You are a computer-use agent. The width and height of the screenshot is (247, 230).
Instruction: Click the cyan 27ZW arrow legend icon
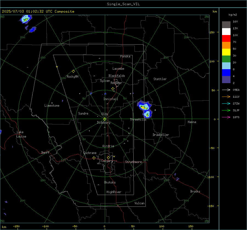pyautogui.click(x=226, y=103)
